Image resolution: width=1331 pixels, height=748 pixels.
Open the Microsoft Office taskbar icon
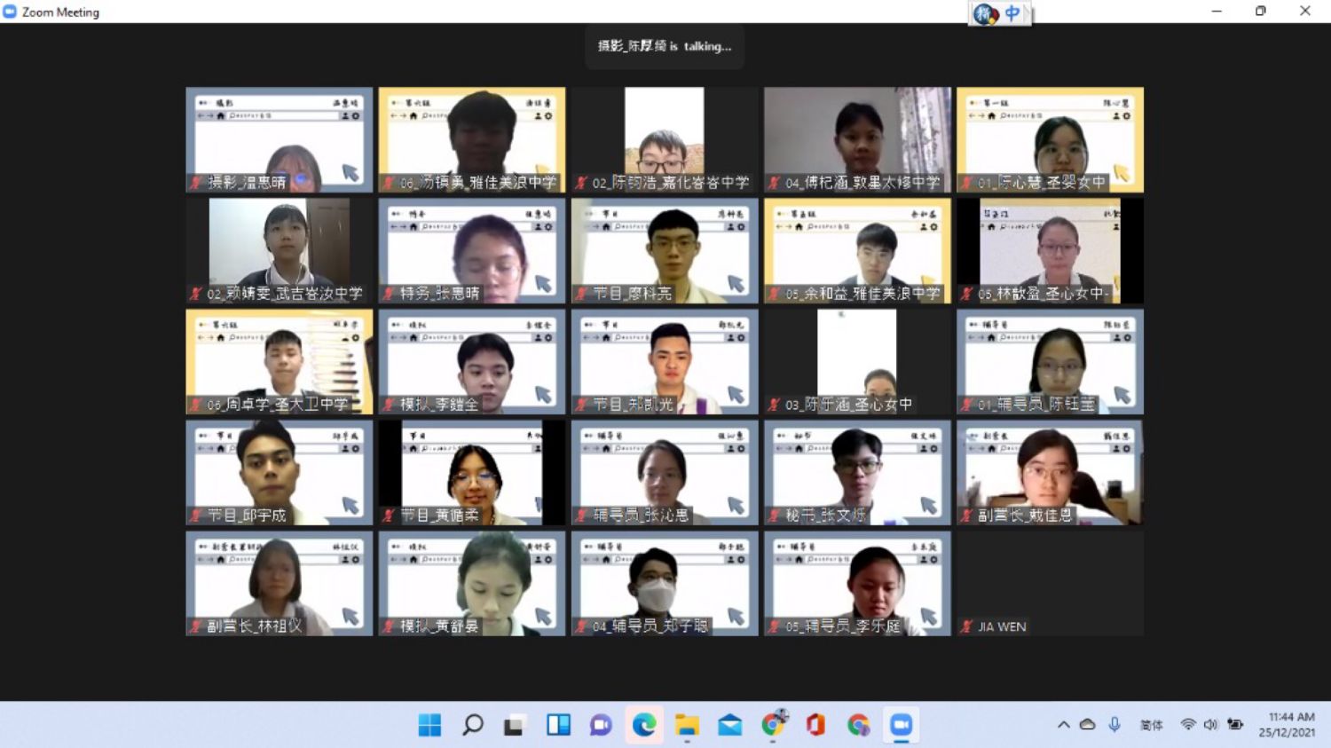point(815,725)
